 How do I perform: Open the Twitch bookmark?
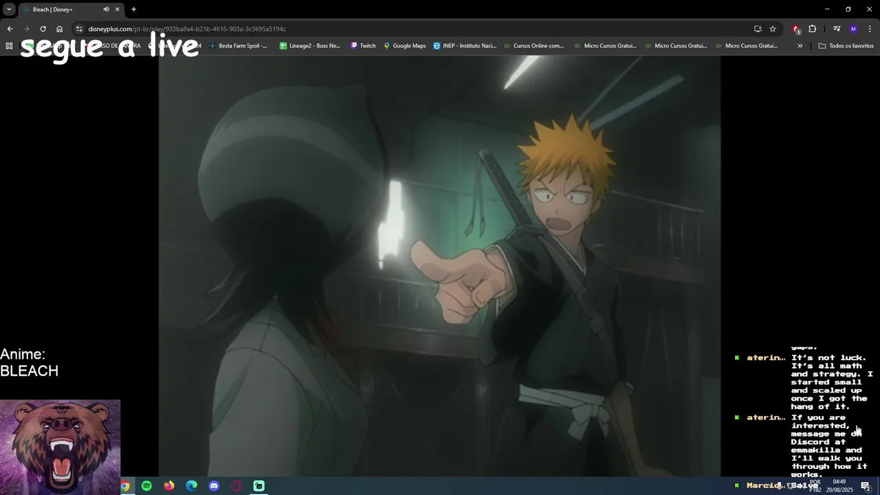tap(363, 46)
